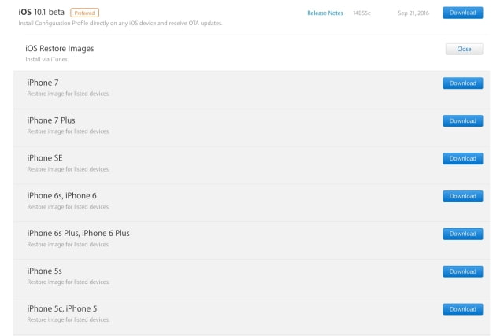The image size is (504, 336).
Task: Click the orange Preferred badge
Action: click(84, 13)
